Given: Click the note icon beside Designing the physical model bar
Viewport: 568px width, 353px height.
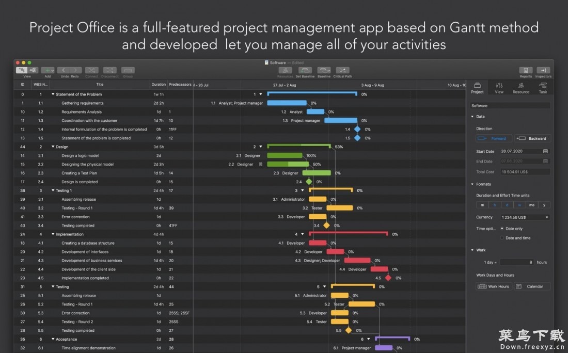Looking at the screenshot, I should tap(260, 164).
